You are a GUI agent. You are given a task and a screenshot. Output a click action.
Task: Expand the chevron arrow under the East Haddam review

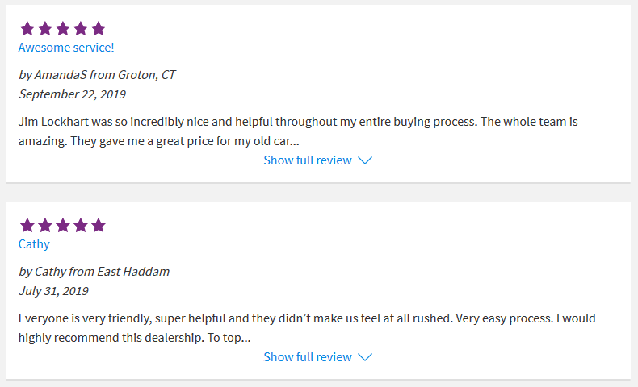365,357
